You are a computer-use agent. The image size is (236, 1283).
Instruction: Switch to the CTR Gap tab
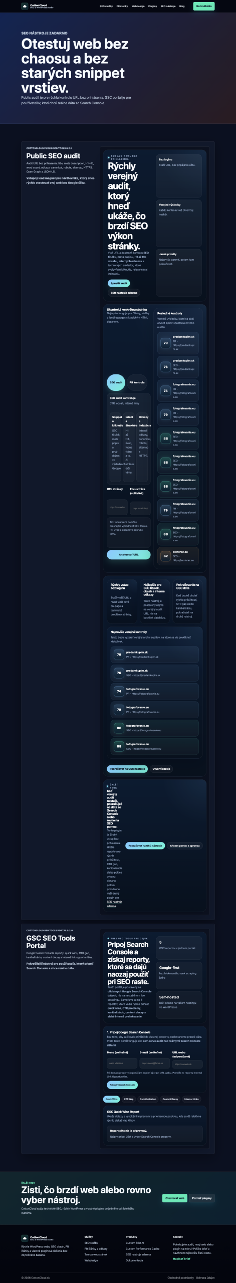coord(129,1099)
